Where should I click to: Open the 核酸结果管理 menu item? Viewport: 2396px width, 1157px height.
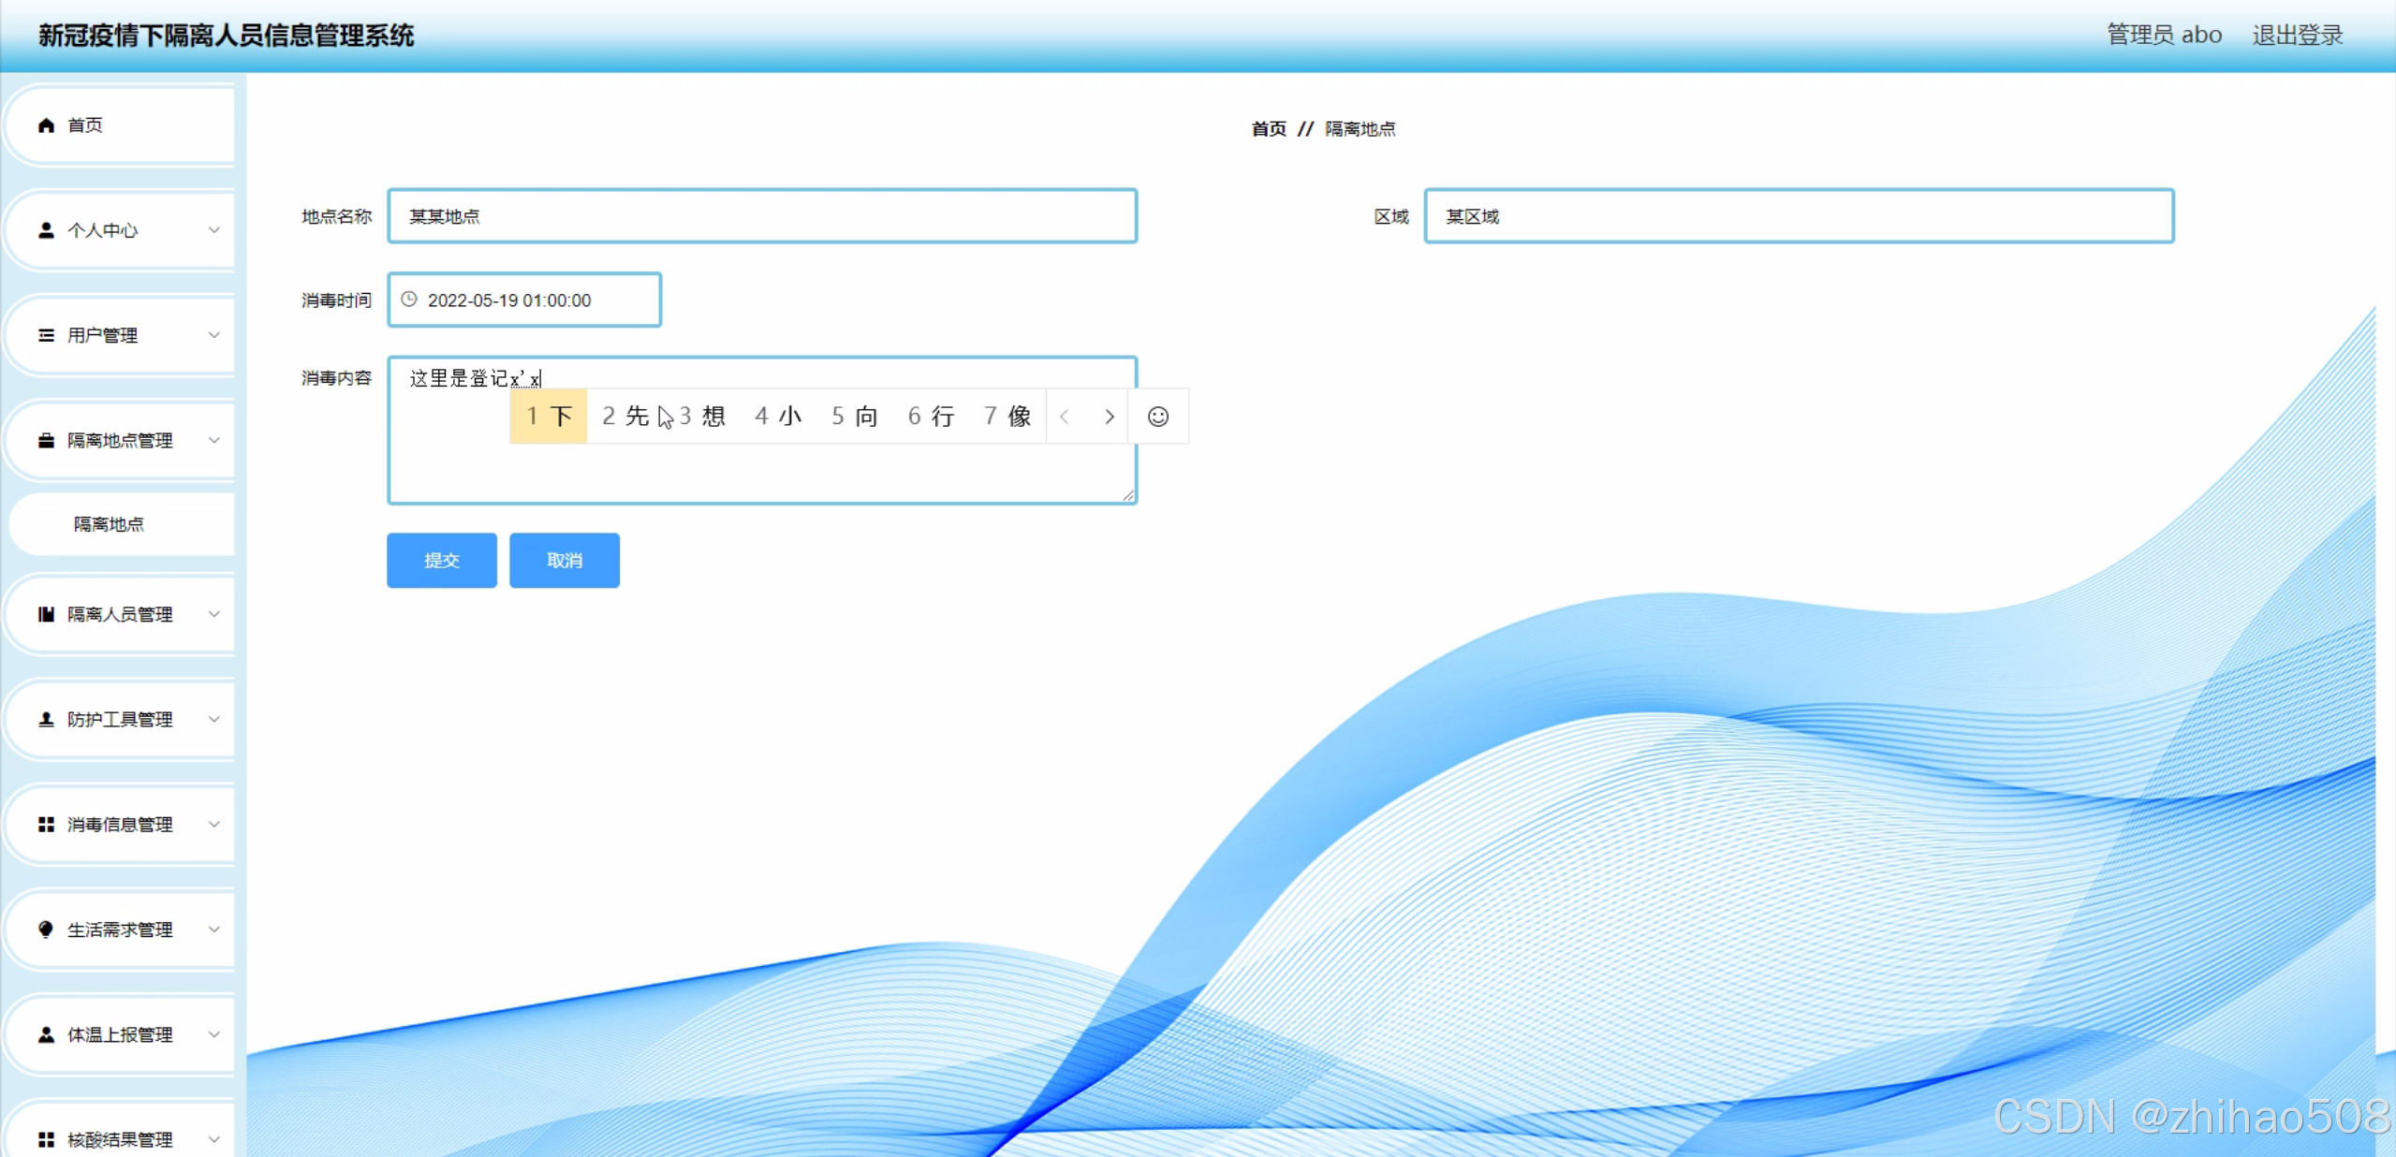[x=120, y=1138]
